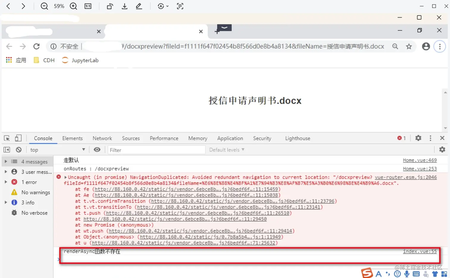Click the page vertical scrollbar
This screenshot has width=450, height=278.
[445, 110]
